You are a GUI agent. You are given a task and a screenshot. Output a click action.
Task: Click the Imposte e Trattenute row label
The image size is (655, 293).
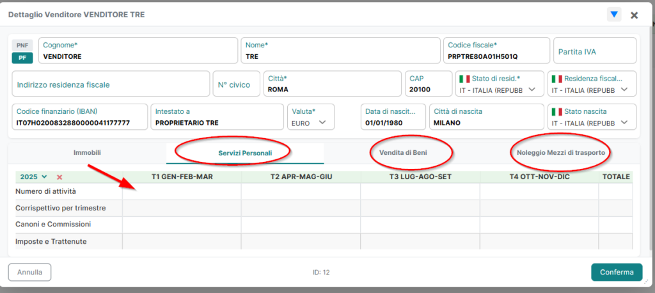coord(51,241)
